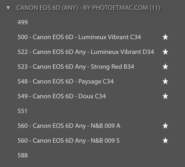185x167 pixels.
Task: Select the 588 preset entry
Action: pyautogui.click(x=23, y=156)
